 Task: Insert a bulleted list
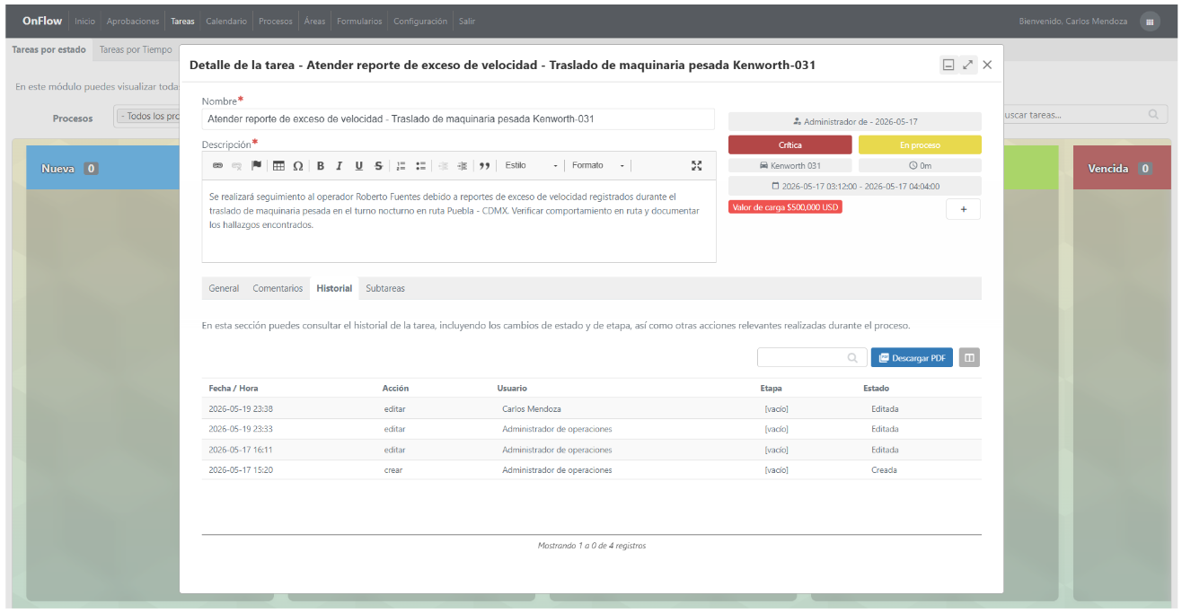pyautogui.click(x=421, y=165)
